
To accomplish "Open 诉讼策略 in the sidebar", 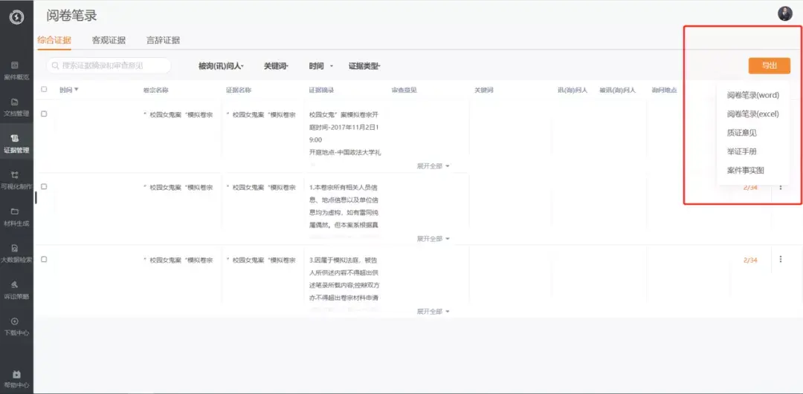I will tap(16, 290).
